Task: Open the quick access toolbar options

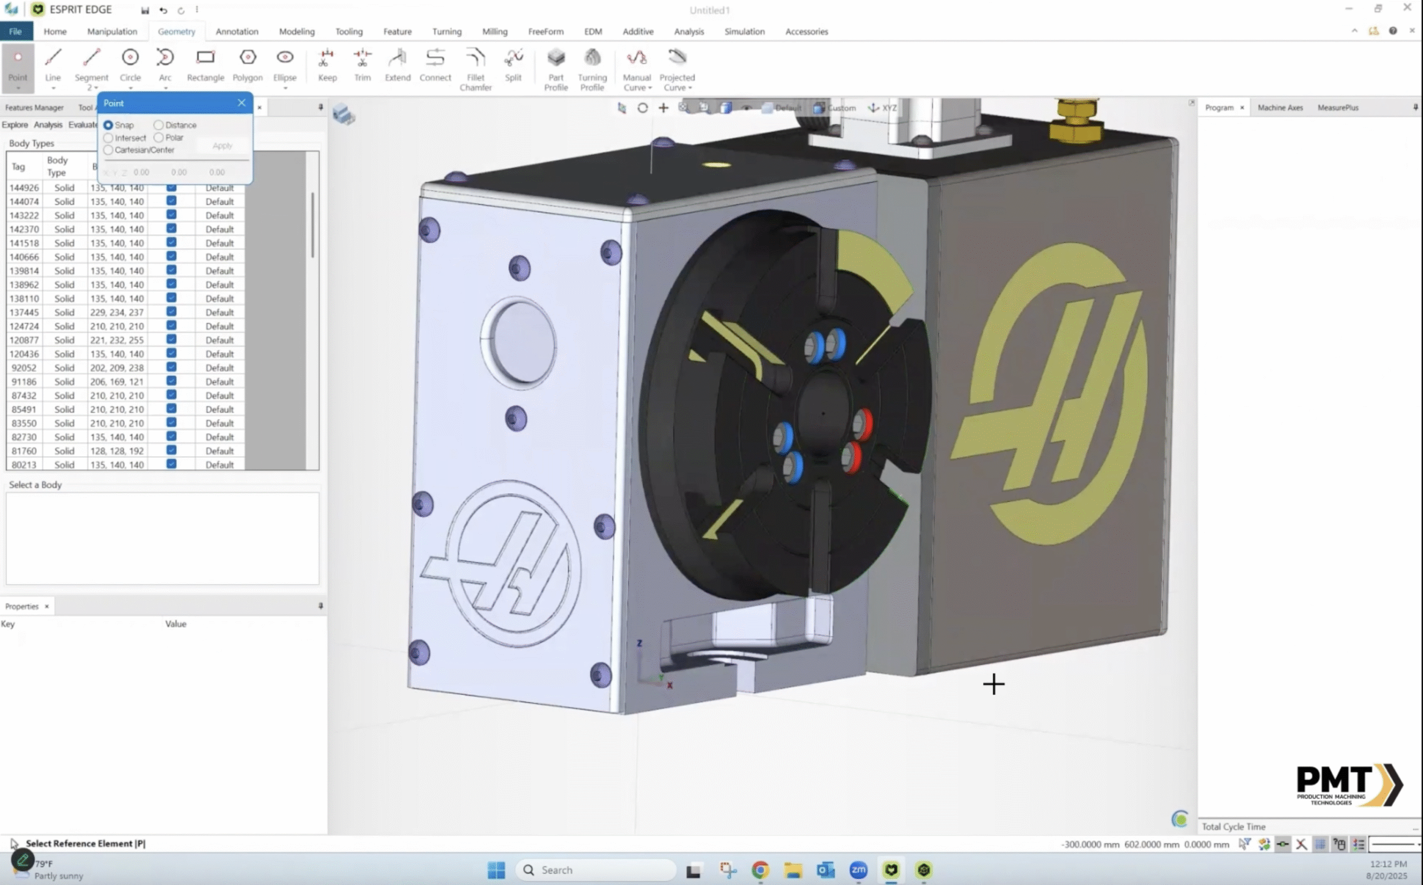Action: 197,10
